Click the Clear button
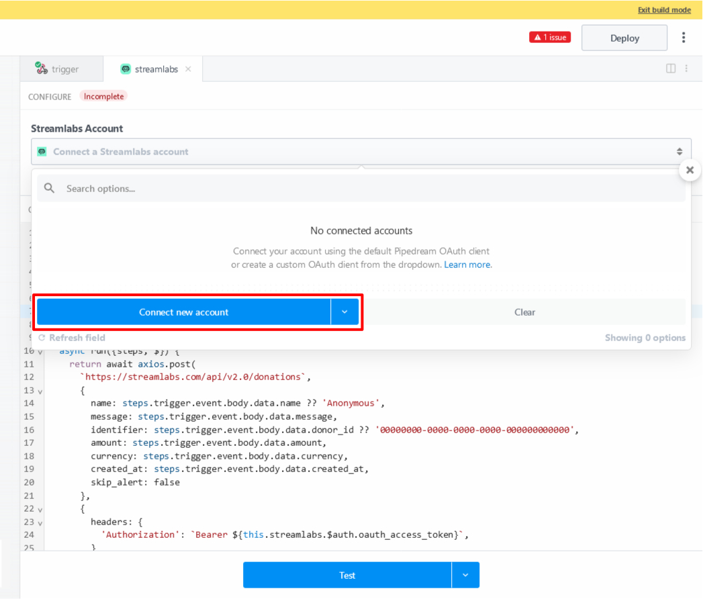The height and width of the screenshot is (599, 703). pyautogui.click(x=524, y=312)
